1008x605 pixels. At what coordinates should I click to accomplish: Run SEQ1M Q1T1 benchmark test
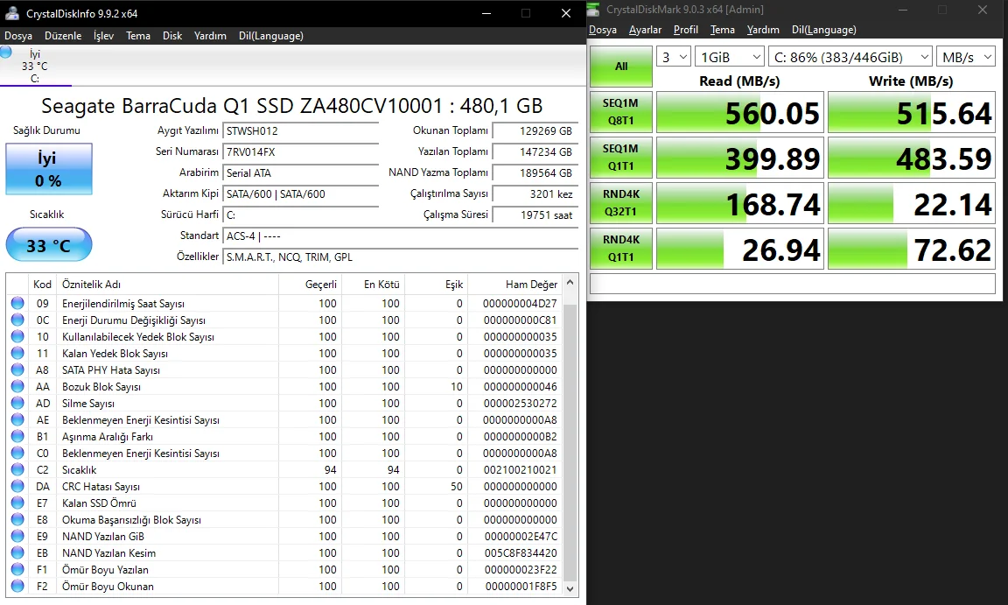[621, 158]
